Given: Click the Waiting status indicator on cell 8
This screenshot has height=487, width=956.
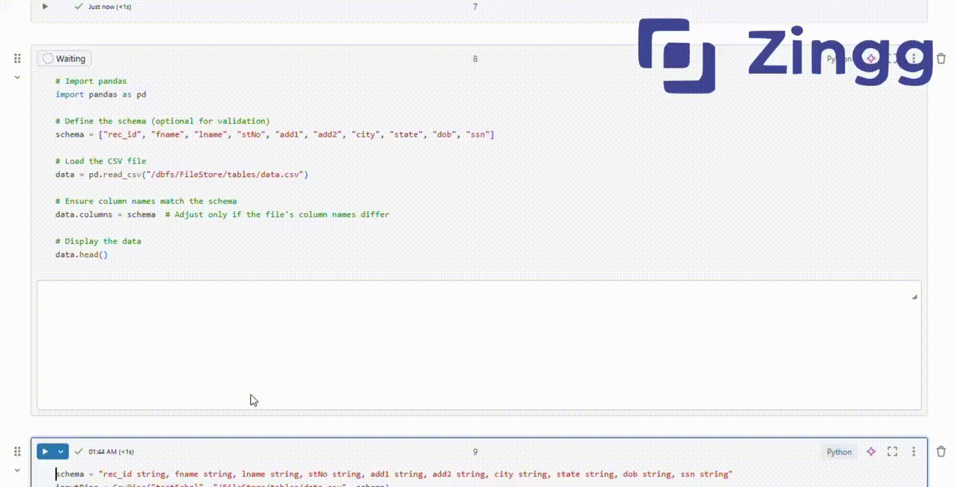Looking at the screenshot, I should point(64,59).
